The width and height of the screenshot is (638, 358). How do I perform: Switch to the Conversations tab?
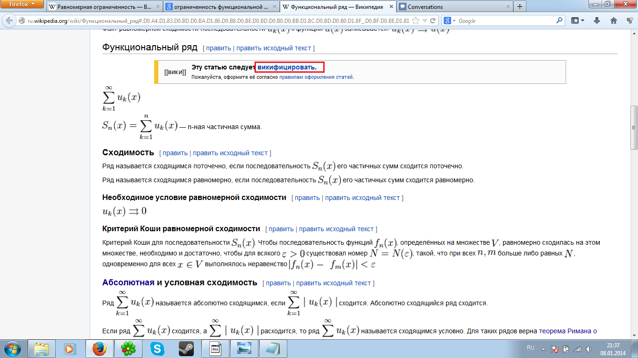425,7
